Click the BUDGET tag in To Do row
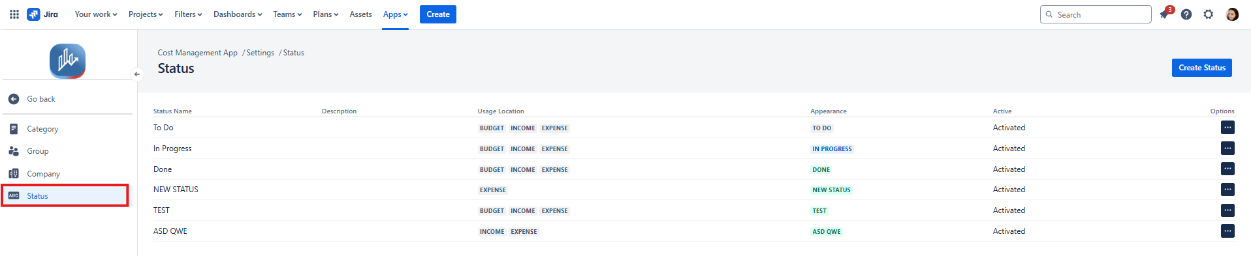The image size is (1251, 256). [x=492, y=128]
